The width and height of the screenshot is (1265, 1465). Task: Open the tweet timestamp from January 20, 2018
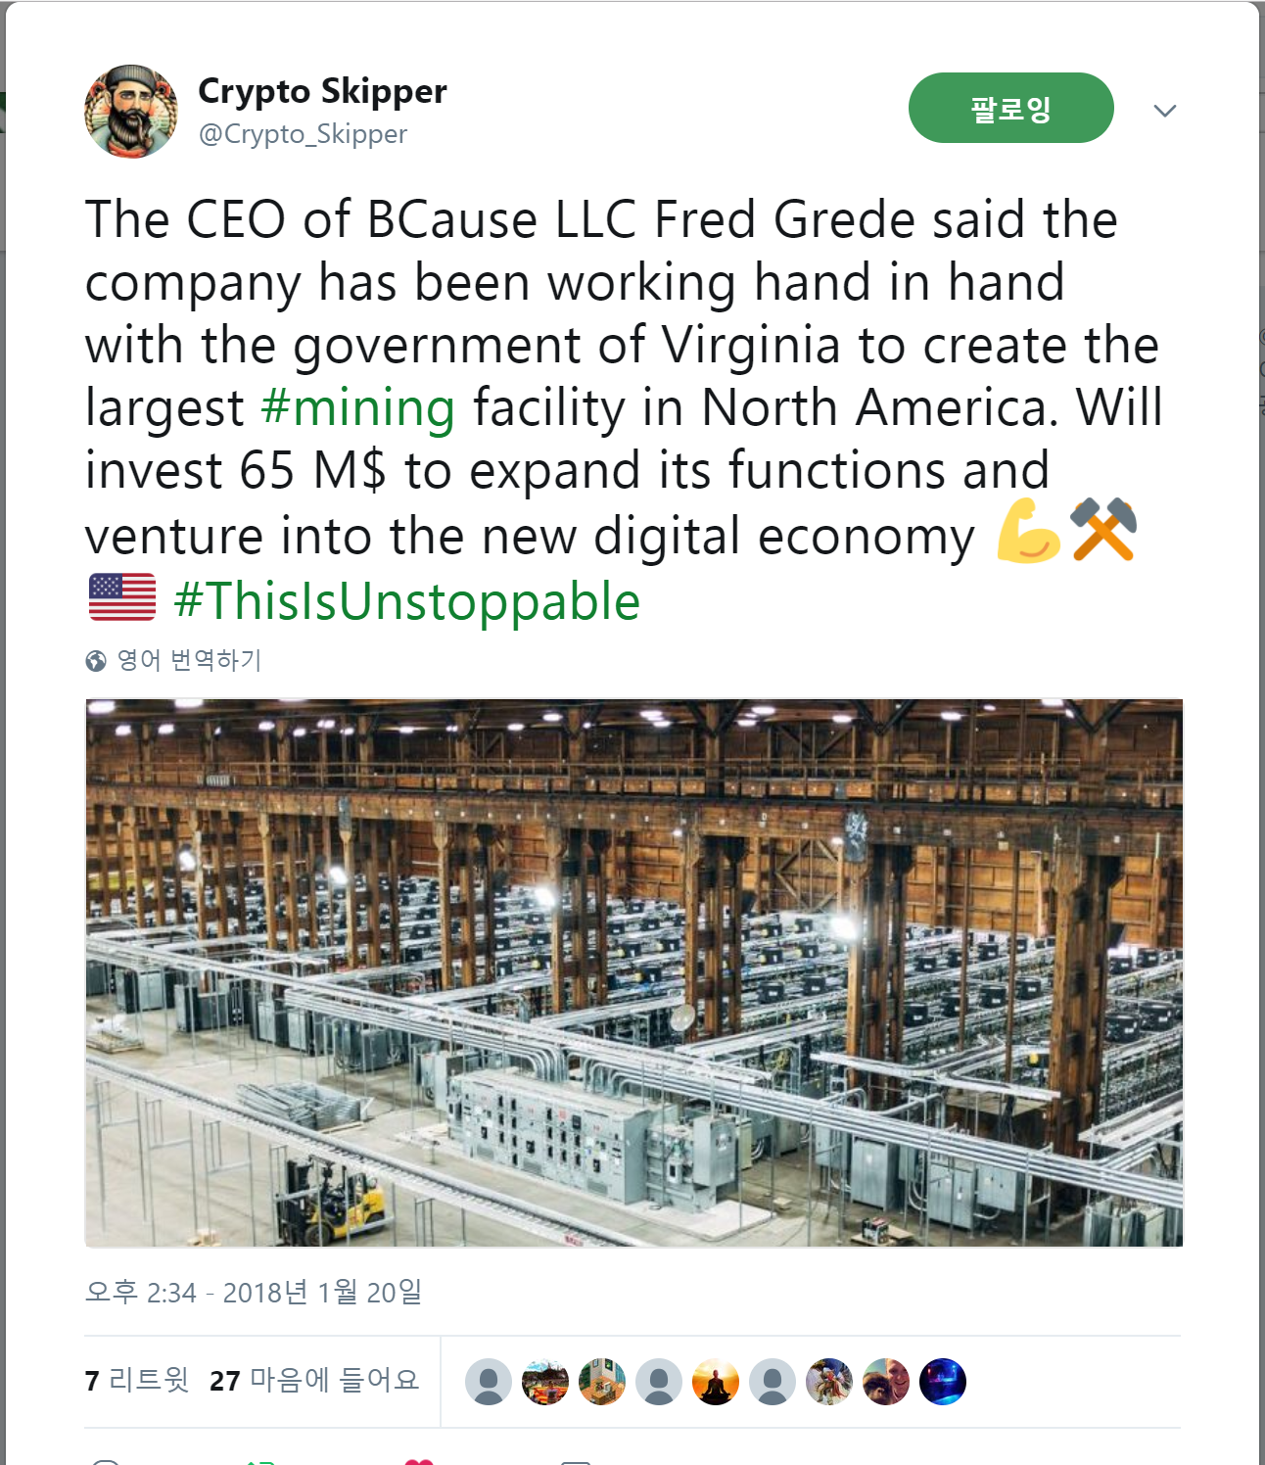[x=254, y=1293]
